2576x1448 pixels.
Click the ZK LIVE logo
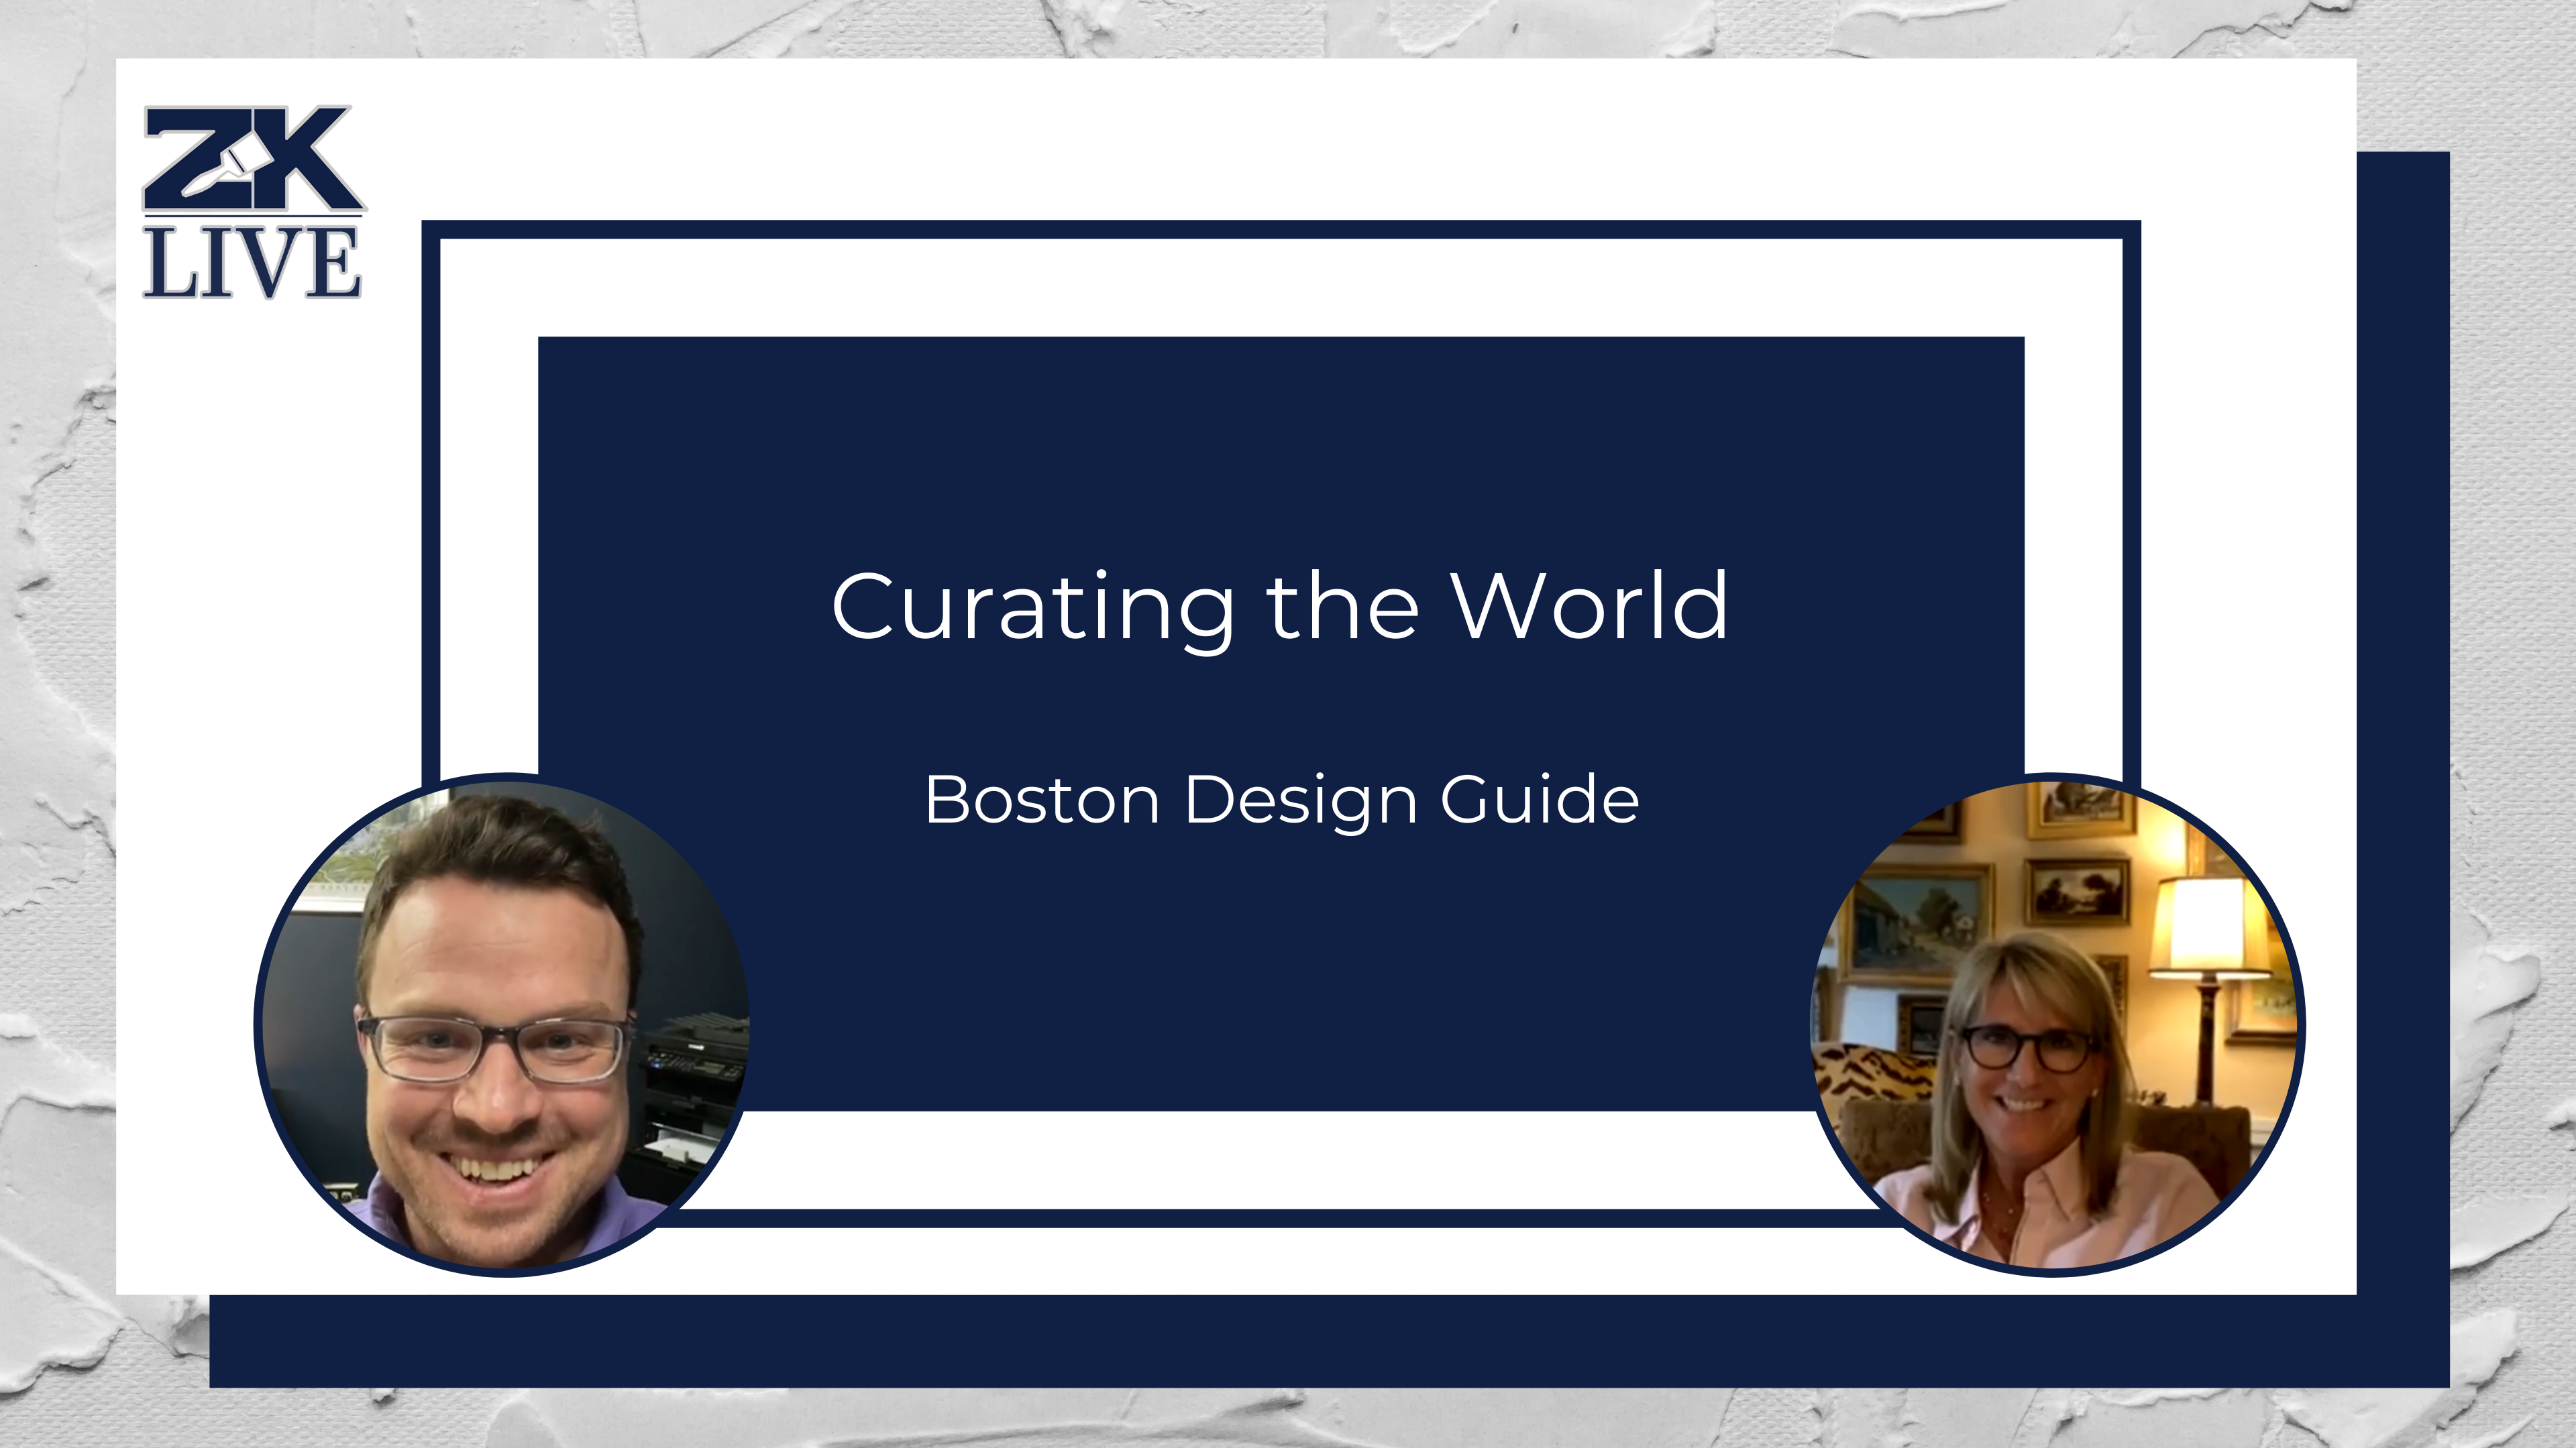(255, 200)
